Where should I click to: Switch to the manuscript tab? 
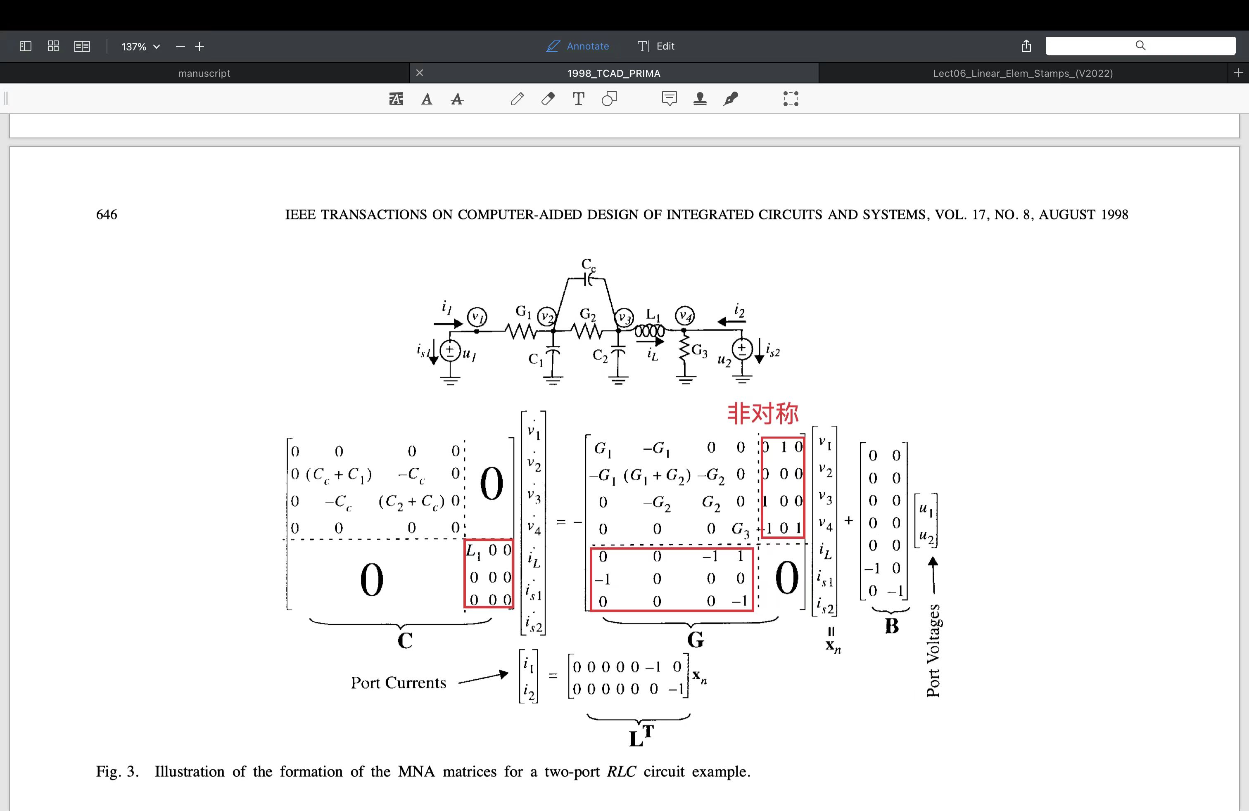click(204, 74)
